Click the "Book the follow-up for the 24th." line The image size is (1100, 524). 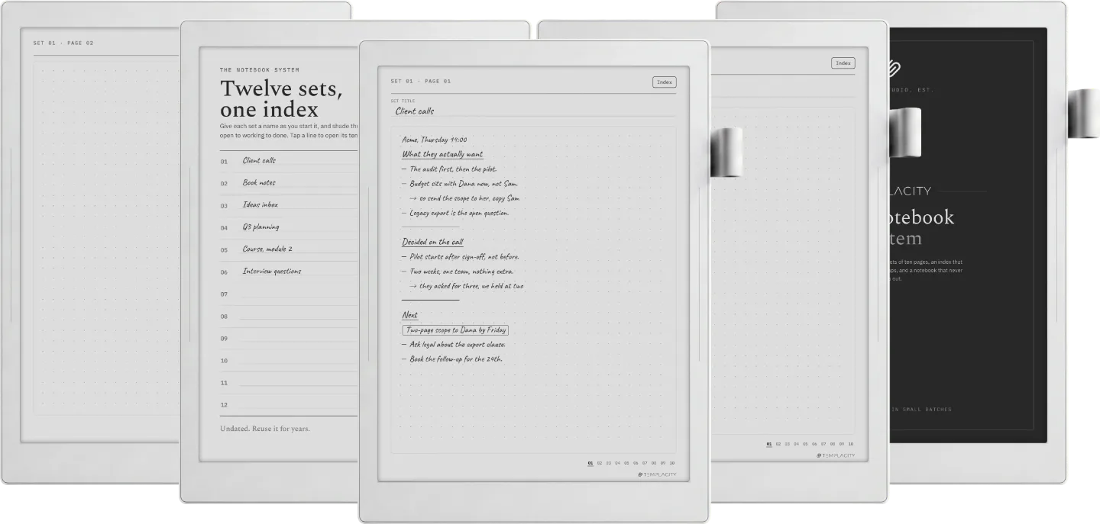pyautogui.click(x=452, y=359)
